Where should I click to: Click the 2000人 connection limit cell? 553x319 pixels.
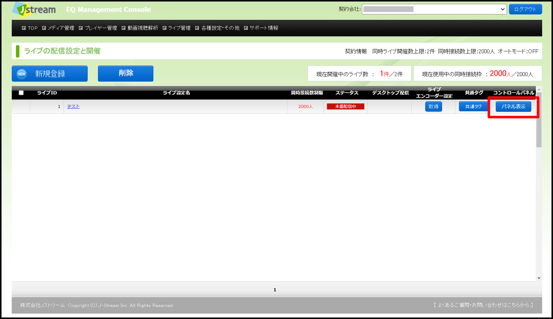pyautogui.click(x=305, y=107)
